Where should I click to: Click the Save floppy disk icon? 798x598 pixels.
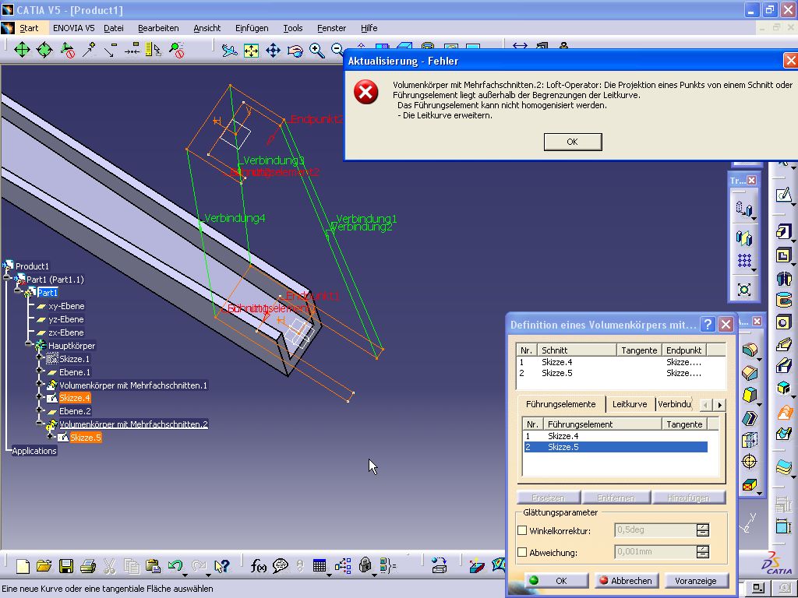66,566
